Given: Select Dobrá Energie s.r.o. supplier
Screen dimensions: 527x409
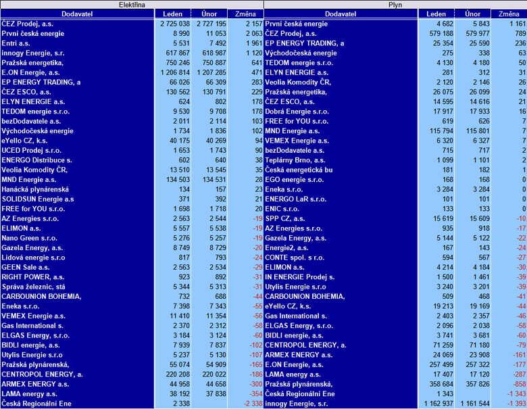Looking at the screenshot, I should (297, 112).
